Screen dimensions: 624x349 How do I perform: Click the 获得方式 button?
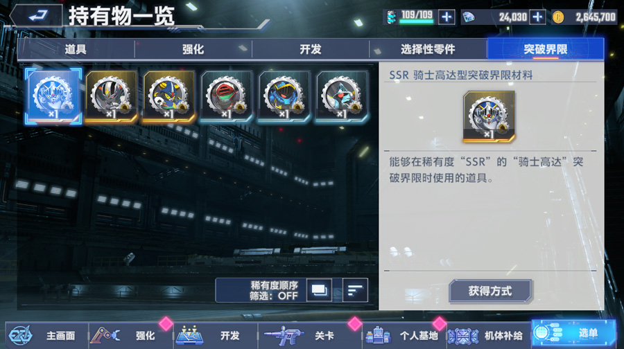(x=490, y=291)
